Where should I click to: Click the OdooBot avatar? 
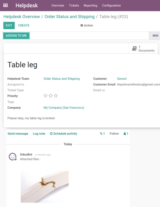pos(13,157)
